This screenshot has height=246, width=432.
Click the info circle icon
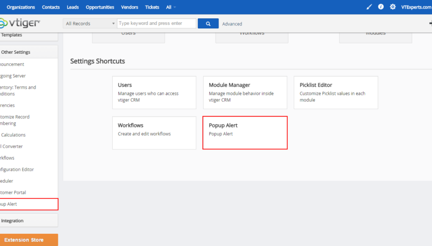pos(381,7)
